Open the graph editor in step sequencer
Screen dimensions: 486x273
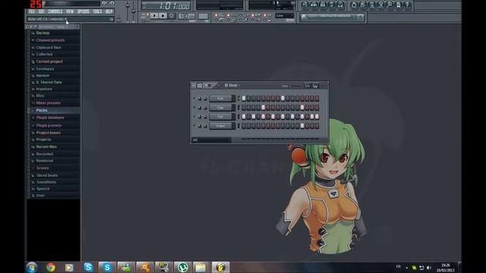(x=308, y=86)
